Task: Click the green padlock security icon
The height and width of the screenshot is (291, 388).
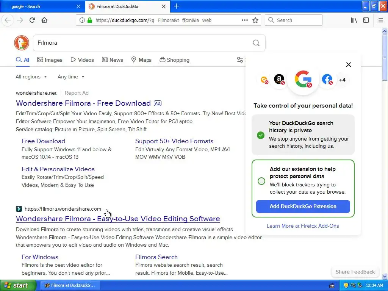Action: pyautogui.click(x=90, y=20)
